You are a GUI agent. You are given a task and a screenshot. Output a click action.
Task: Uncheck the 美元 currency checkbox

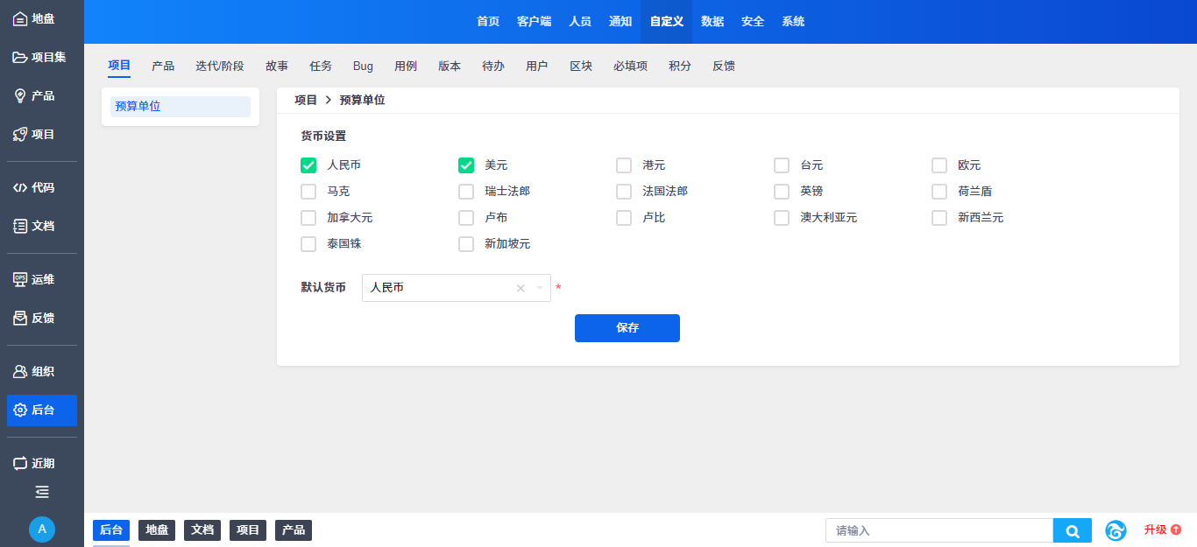466,165
